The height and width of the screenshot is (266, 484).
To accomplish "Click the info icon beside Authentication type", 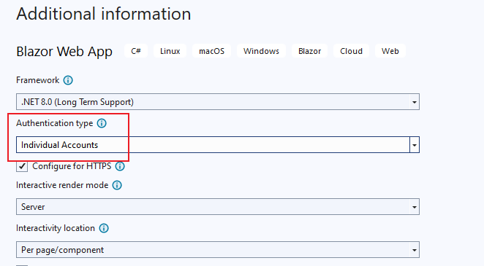I will click(x=102, y=123).
